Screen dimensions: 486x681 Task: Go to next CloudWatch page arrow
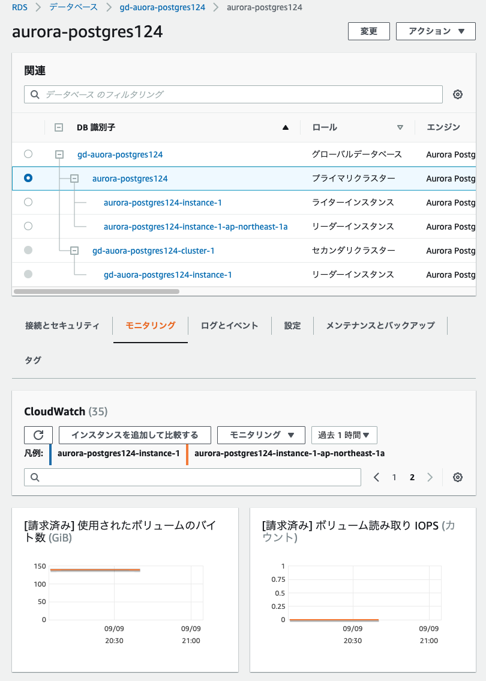point(430,477)
